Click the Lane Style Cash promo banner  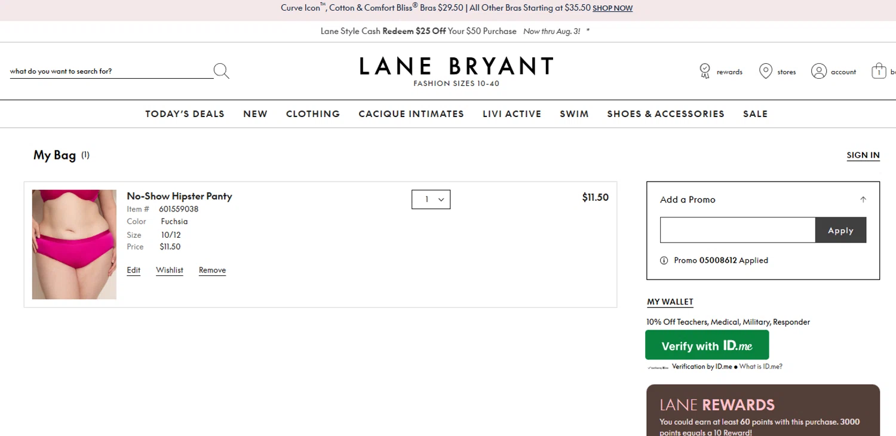(455, 31)
